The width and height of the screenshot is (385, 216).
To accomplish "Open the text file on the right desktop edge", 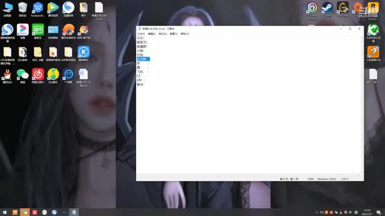I will 373,76.
